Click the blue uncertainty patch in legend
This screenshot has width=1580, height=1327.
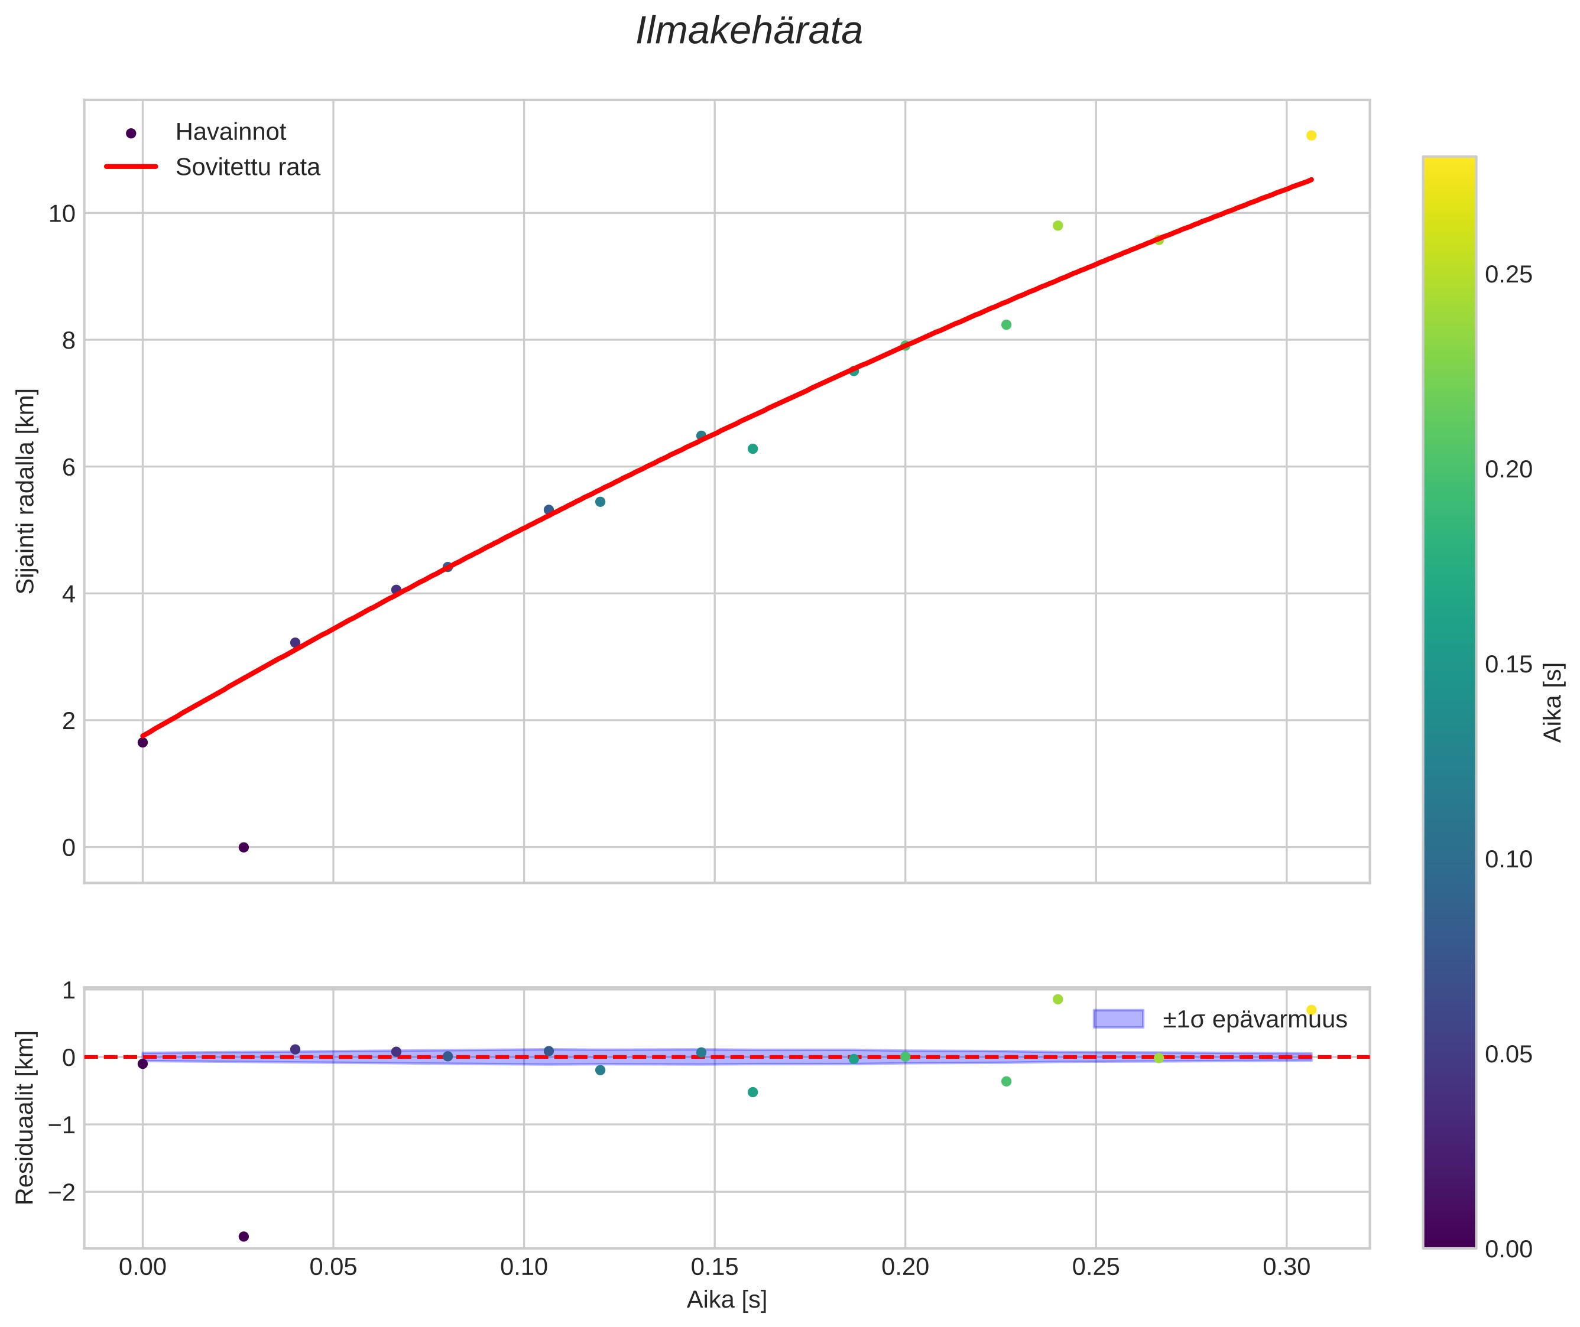point(1118,1019)
